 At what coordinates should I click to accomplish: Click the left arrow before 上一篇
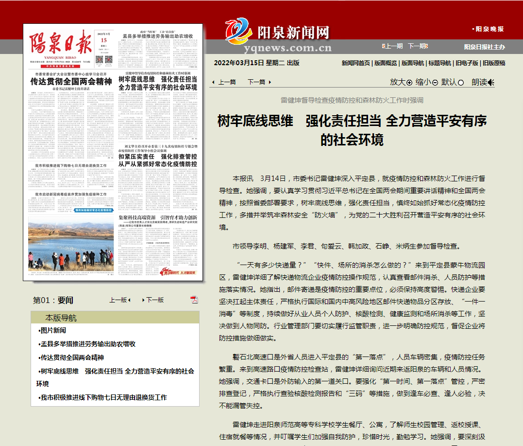click(214, 82)
